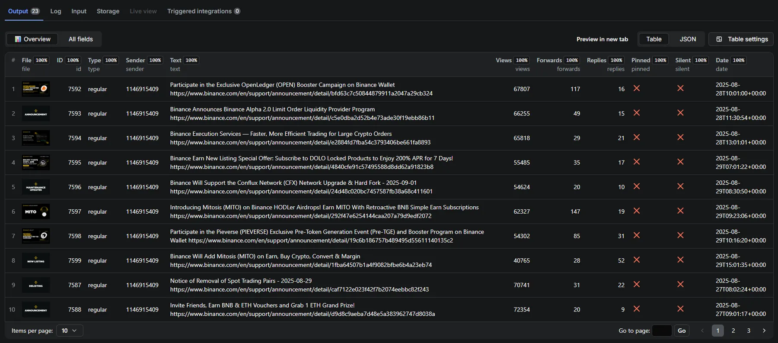This screenshot has height=343, width=778.
Task: Click pinned X icon for row 7593
Action: pos(637,113)
